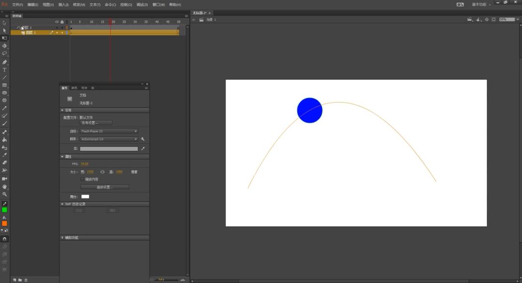Select the Hand tool
Viewport: 522px width, 283px height.
5,186
